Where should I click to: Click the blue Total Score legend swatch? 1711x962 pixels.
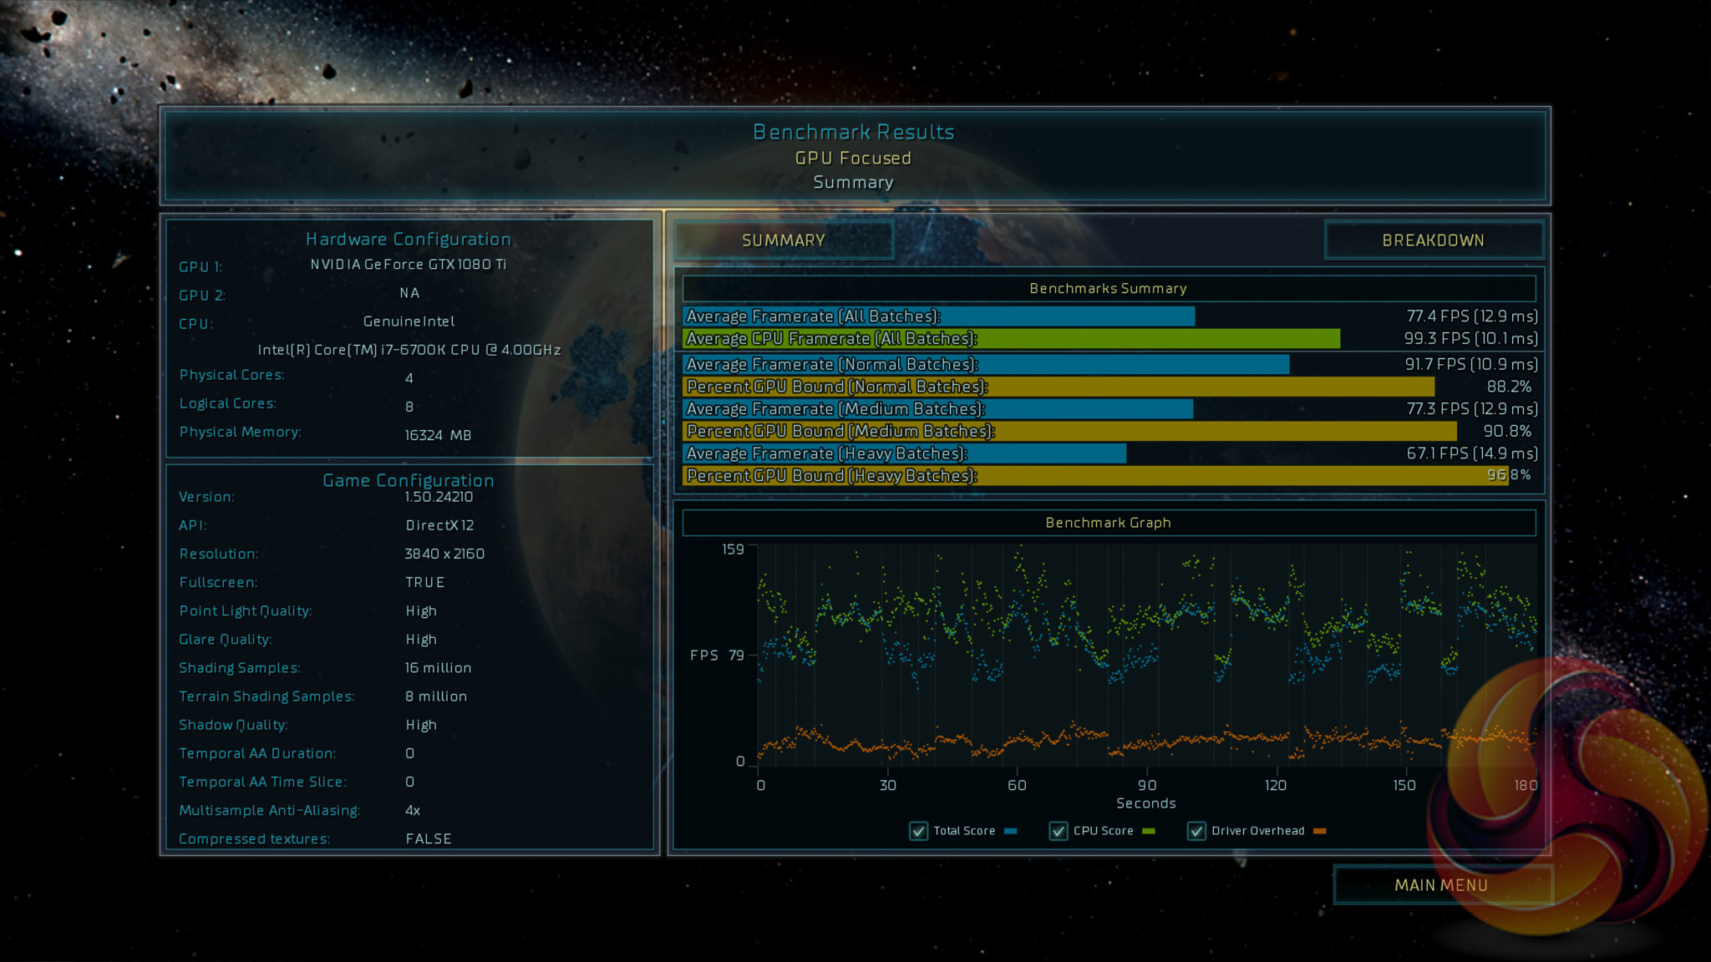[x=1011, y=831]
